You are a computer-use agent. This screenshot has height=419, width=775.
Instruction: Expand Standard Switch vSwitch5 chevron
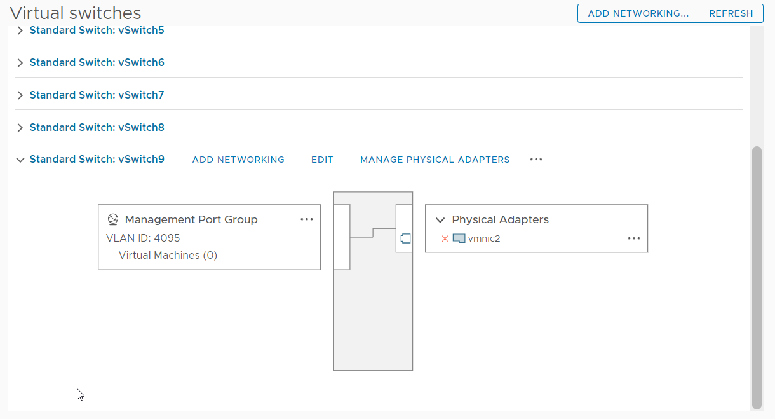pyautogui.click(x=20, y=30)
